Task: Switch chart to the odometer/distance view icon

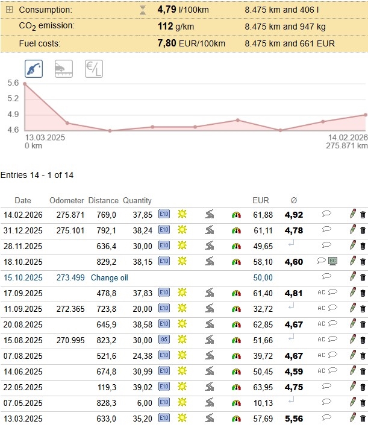Action: (64, 69)
